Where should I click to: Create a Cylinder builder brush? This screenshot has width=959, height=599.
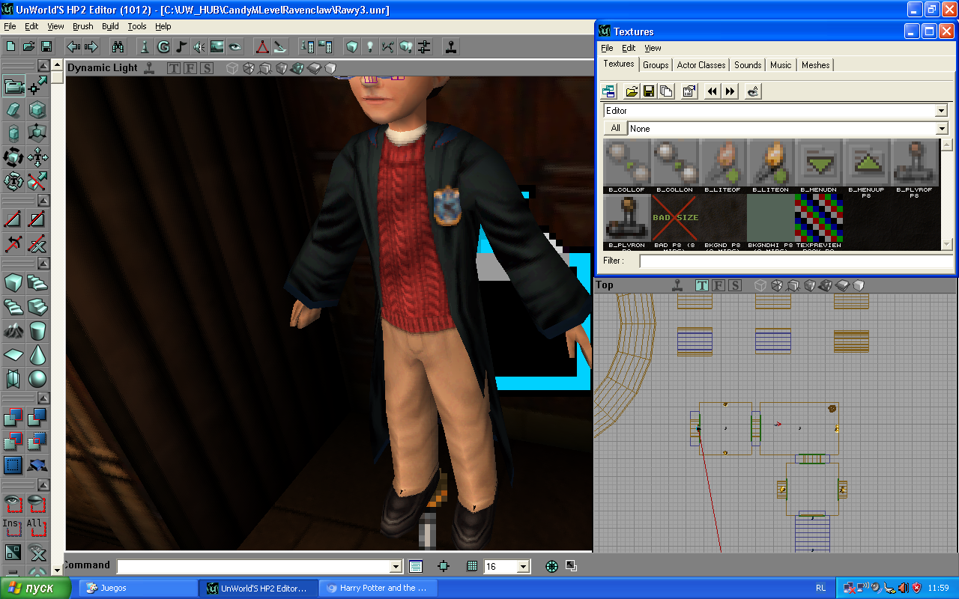[37, 329]
